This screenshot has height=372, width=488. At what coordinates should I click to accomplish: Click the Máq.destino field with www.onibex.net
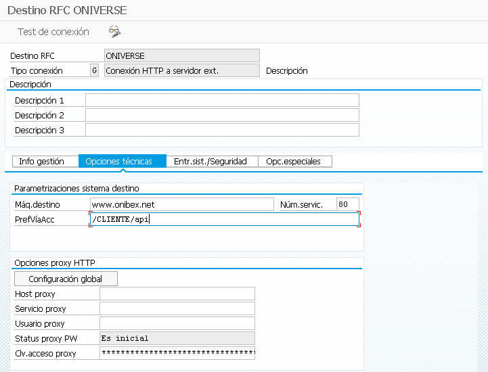pos(181,204)
